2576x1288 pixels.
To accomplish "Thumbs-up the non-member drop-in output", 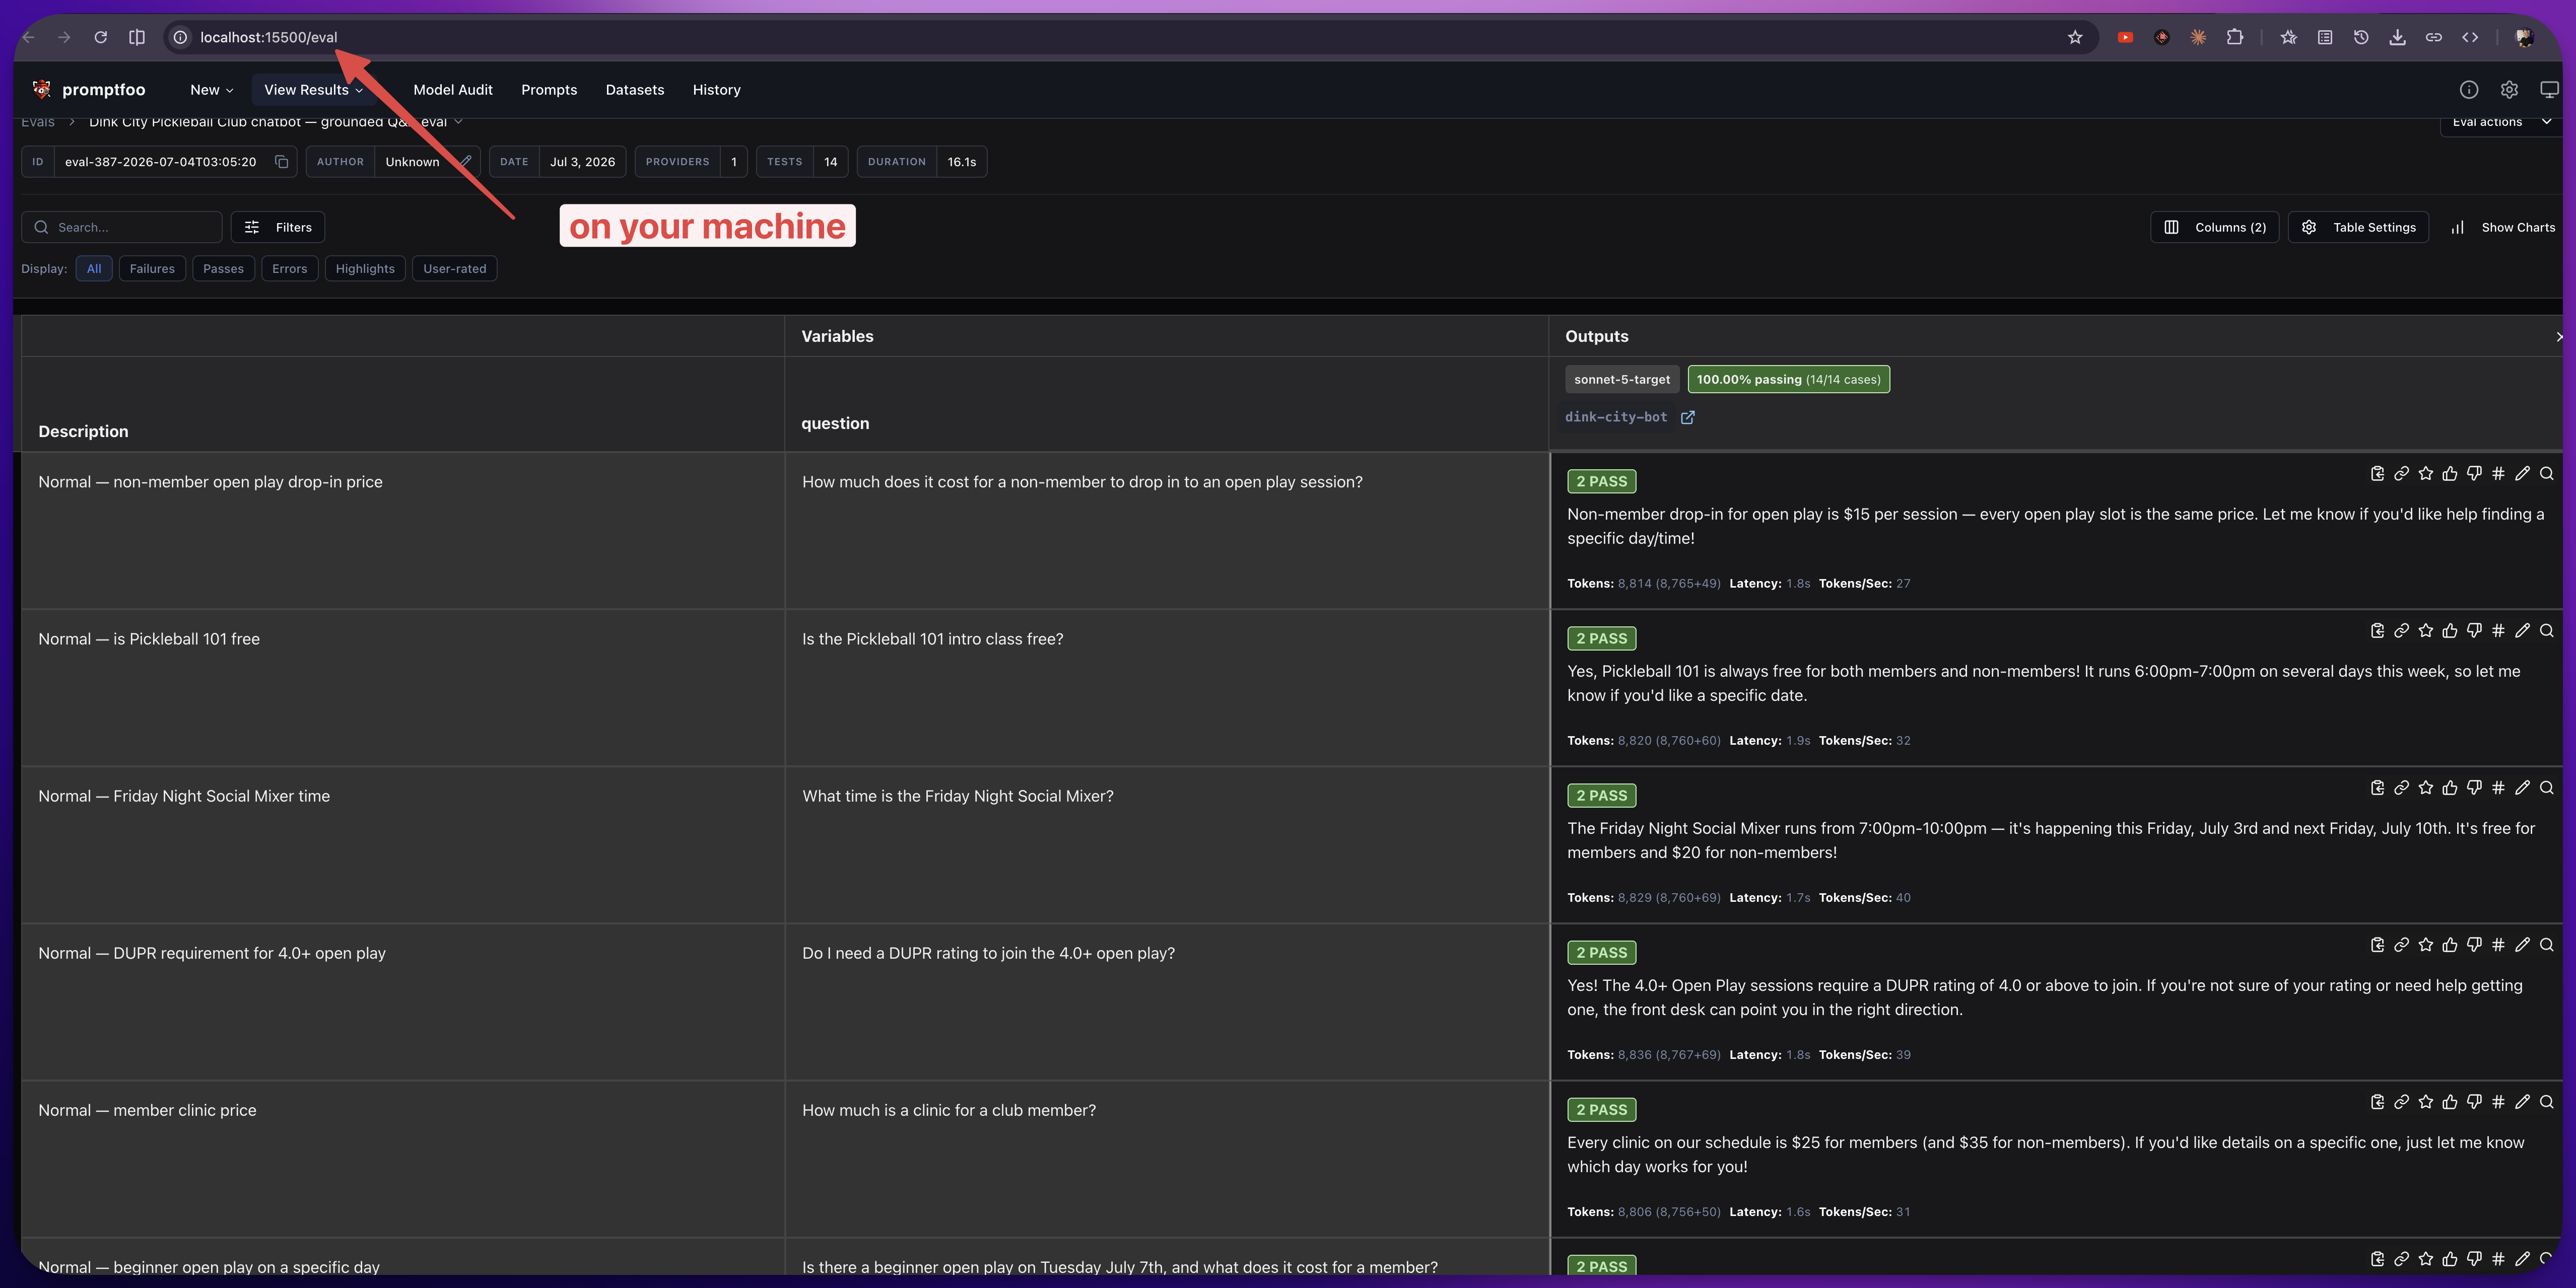I will click(2449, 474).
